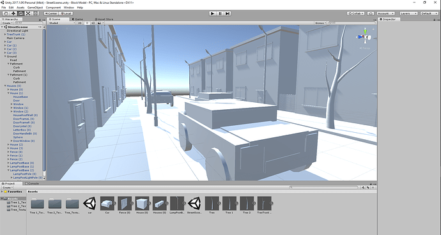
Task: Open the Assets menu
Action: point(20,8)
